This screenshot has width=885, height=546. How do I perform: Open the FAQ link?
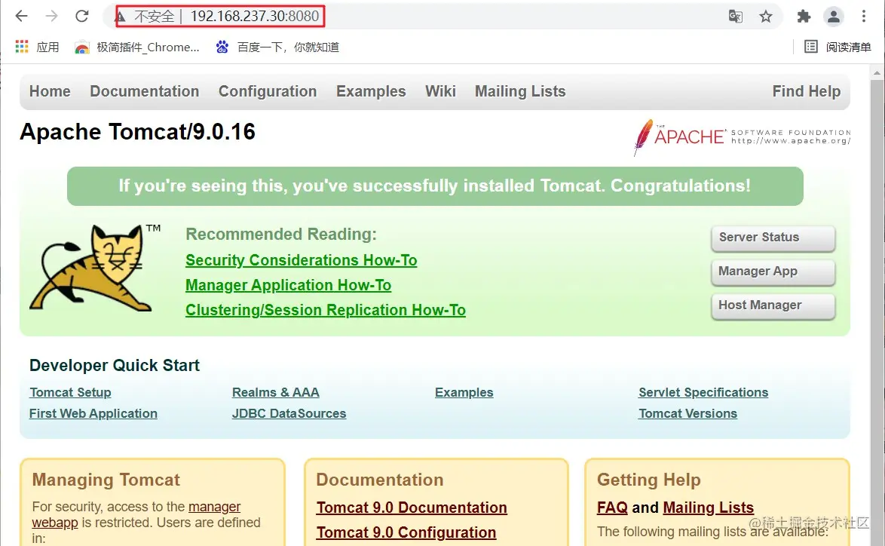(612, 508)
